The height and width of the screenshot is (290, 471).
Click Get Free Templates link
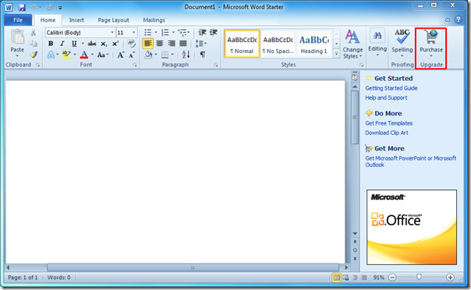point(388,123)
